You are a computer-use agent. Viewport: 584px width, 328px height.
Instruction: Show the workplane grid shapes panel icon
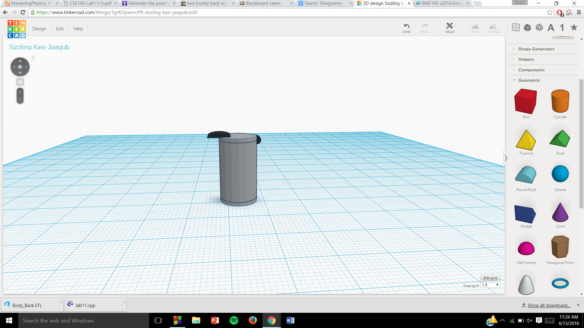coord(516,27)
